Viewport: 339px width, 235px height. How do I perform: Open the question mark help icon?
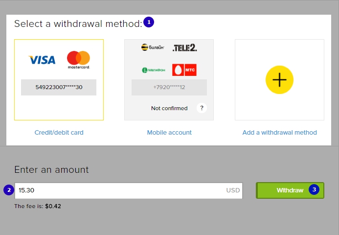202,108
